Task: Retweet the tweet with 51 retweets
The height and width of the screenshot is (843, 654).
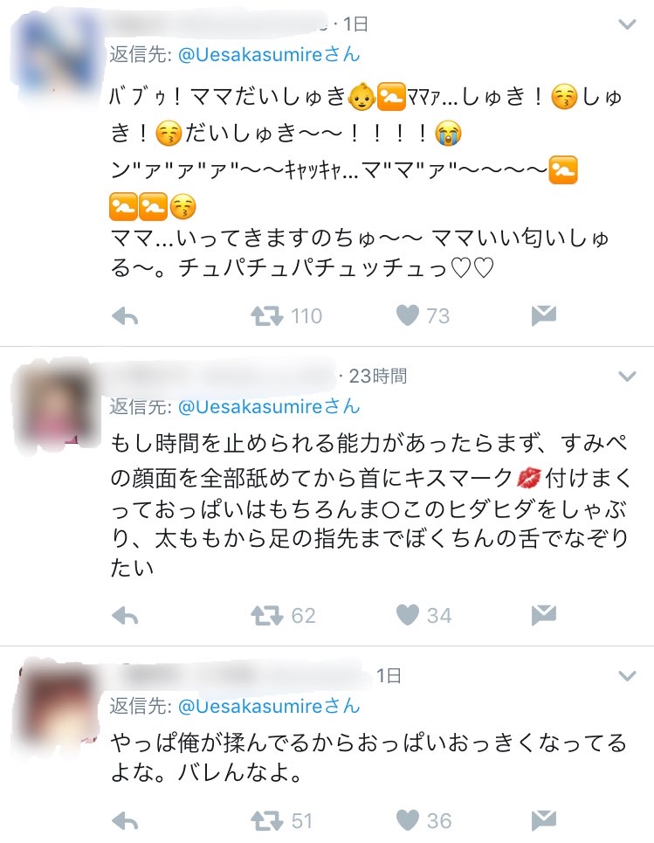Action: click(266, 821)
